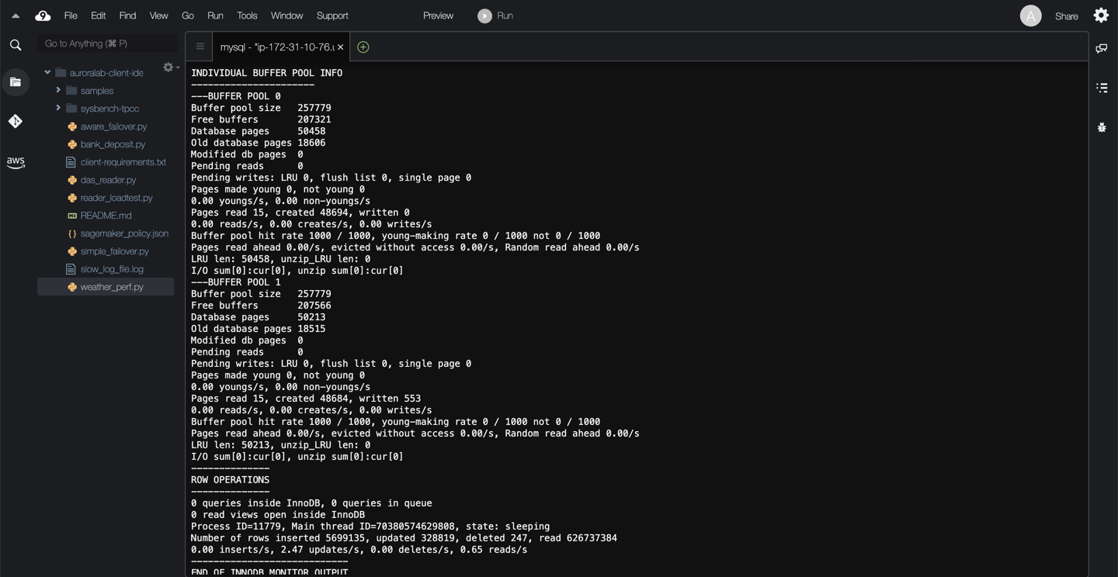Click the Share button

(x=1066, y=16)
